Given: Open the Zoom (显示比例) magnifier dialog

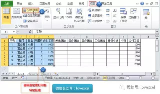Looking at the screenshot, I should (x=58, y=13).
